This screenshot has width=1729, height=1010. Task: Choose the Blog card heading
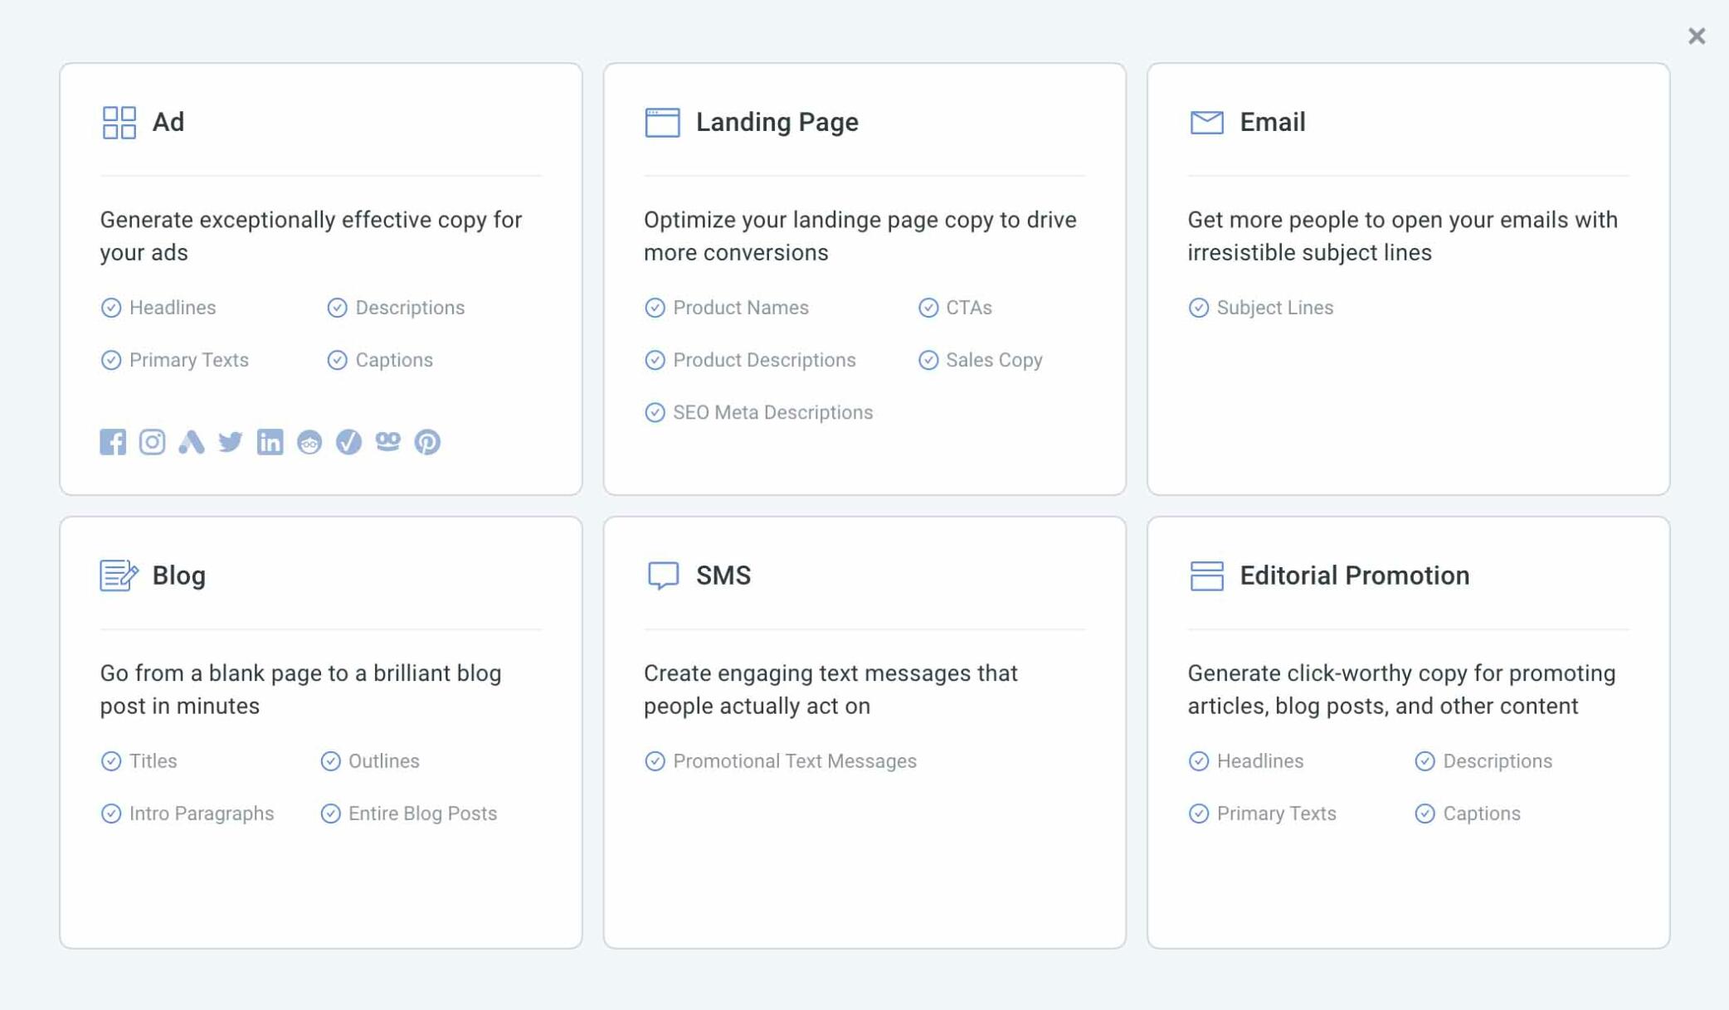pos(179,575)
